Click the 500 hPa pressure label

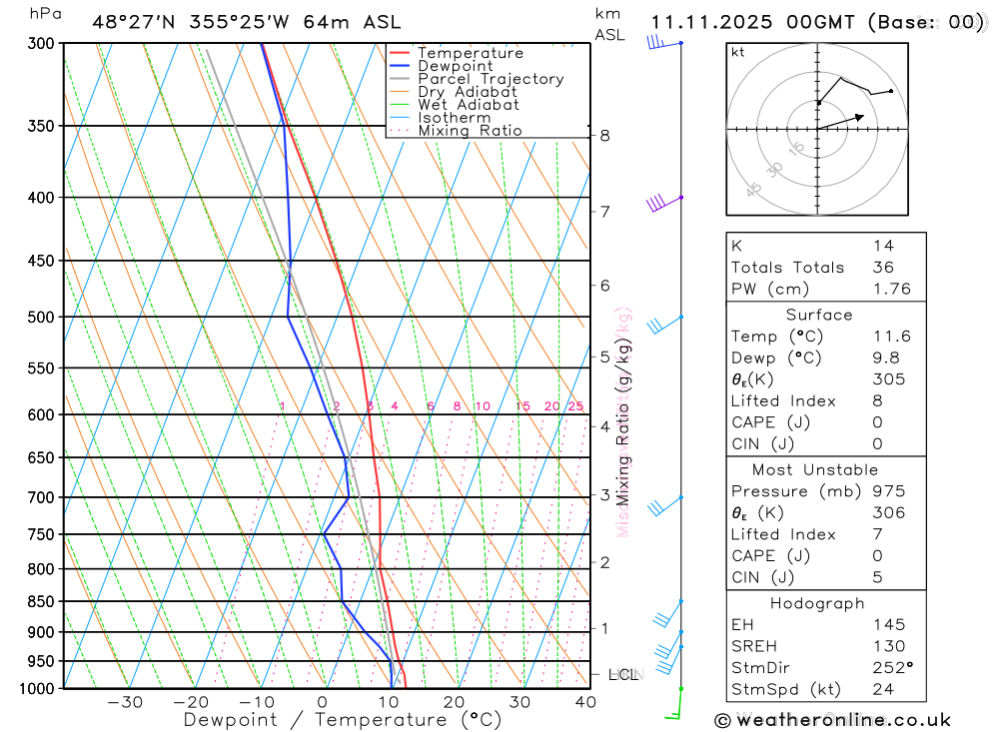[41, 318]
